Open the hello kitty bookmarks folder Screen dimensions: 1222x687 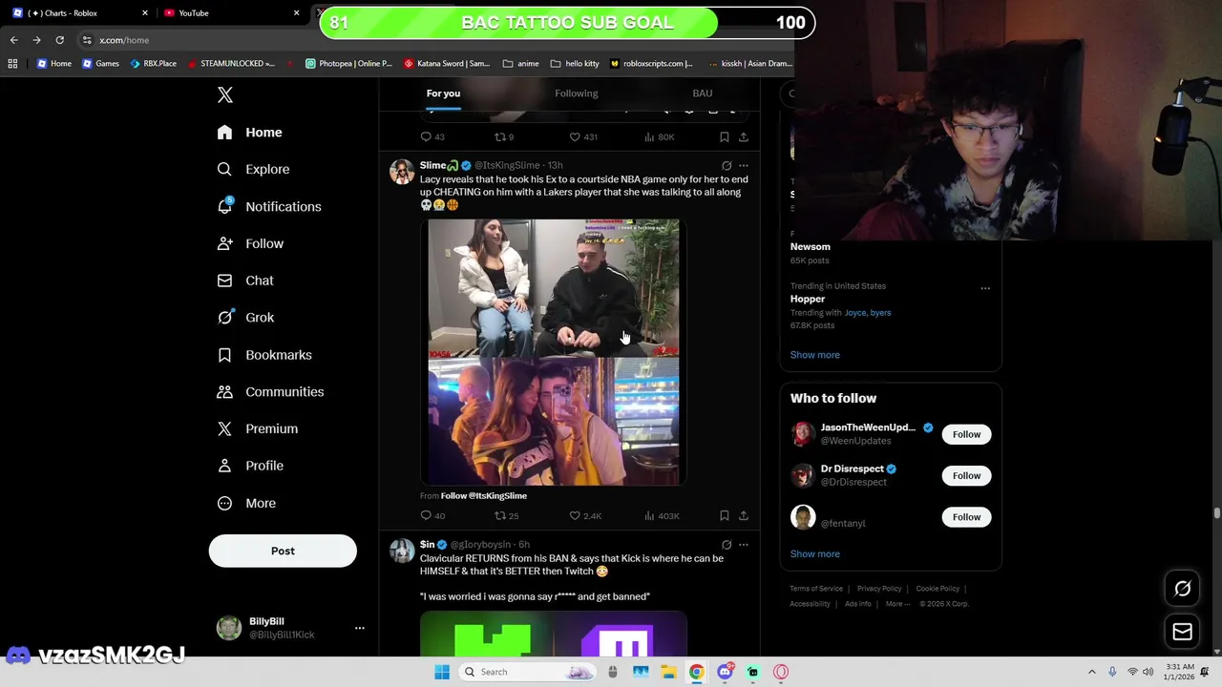click(575, 64)
